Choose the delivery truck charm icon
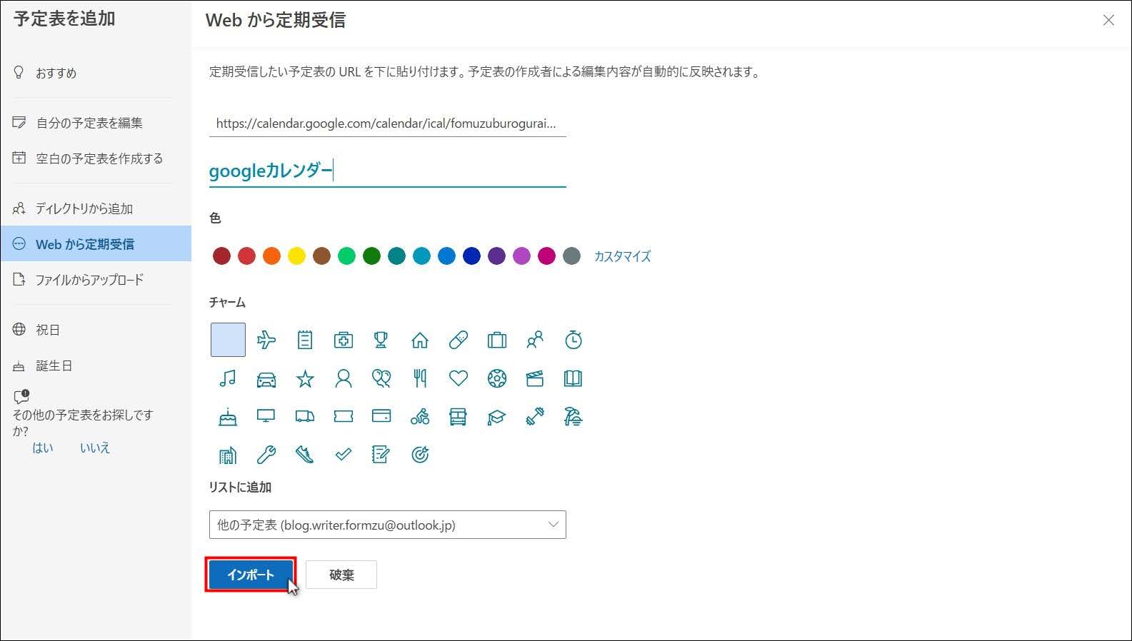The height and width of the screenshot is (641, 1132). click(305, 417)
